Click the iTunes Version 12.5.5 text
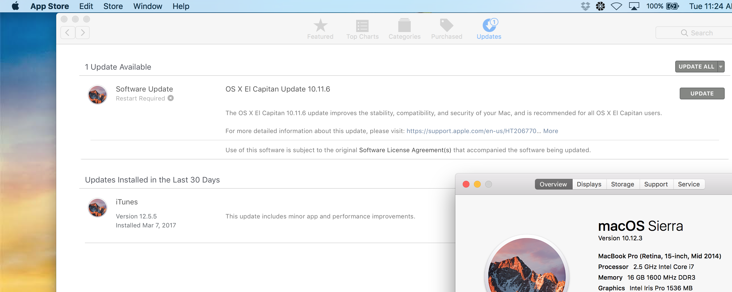Screen dimensions: 732x292 point(136,216)
